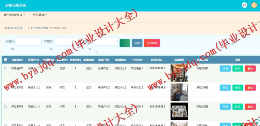Focus the 房屋名称 search input field
This screenshot has height=126, width=260.
point(28,41)
